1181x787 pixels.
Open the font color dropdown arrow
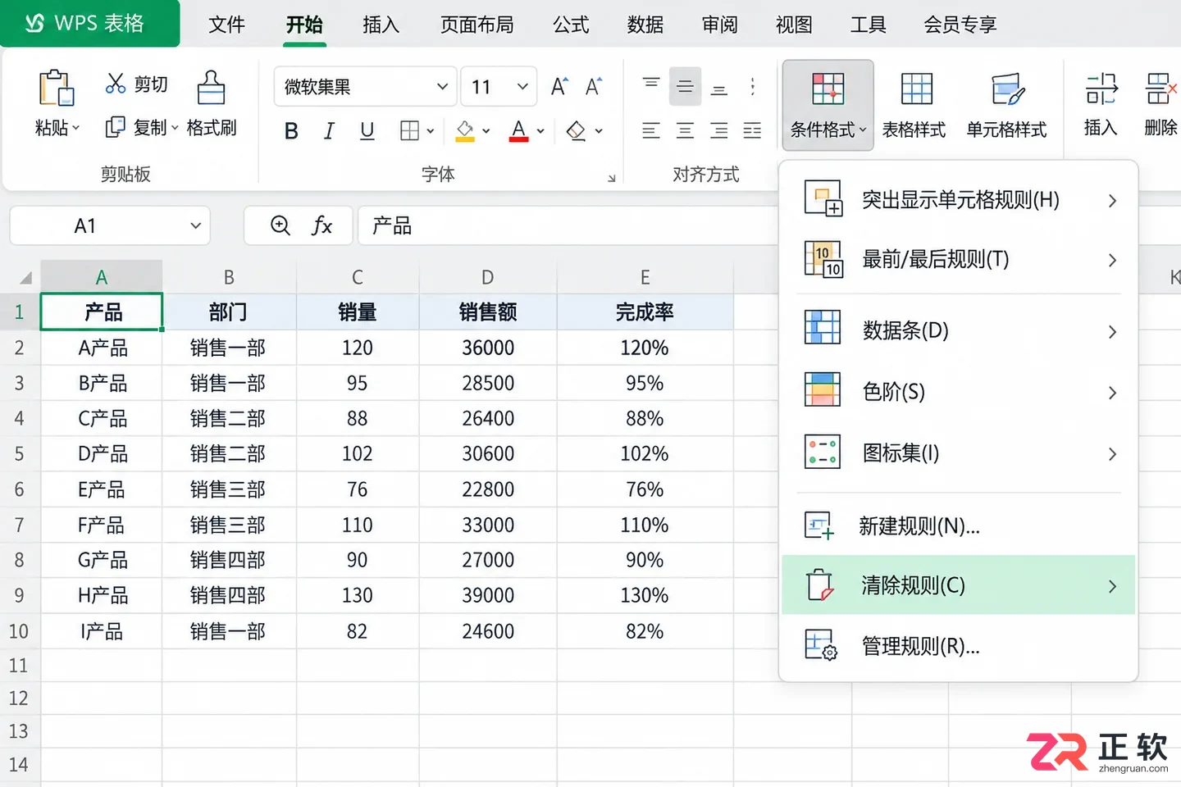point(540,131)
